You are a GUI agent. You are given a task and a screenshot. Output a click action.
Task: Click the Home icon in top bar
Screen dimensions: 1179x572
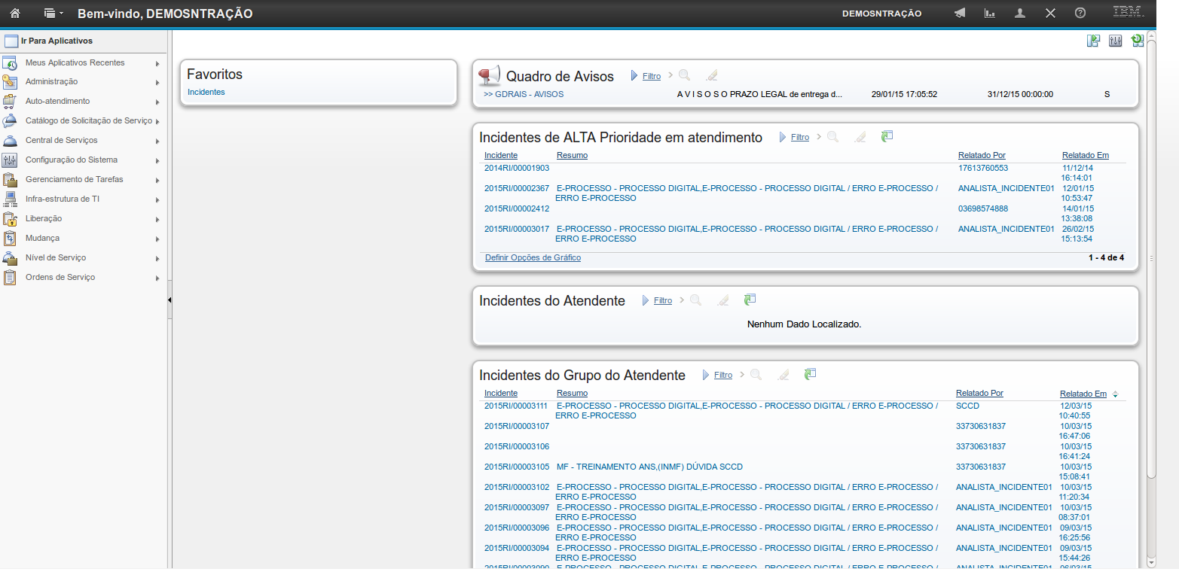[14, 14]
